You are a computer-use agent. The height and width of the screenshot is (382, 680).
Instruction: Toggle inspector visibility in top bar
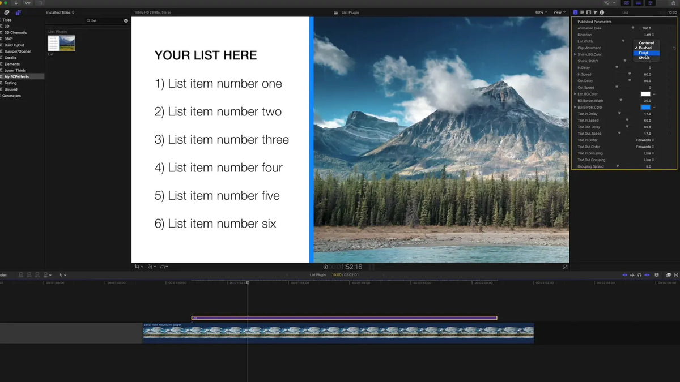point(650,3)
